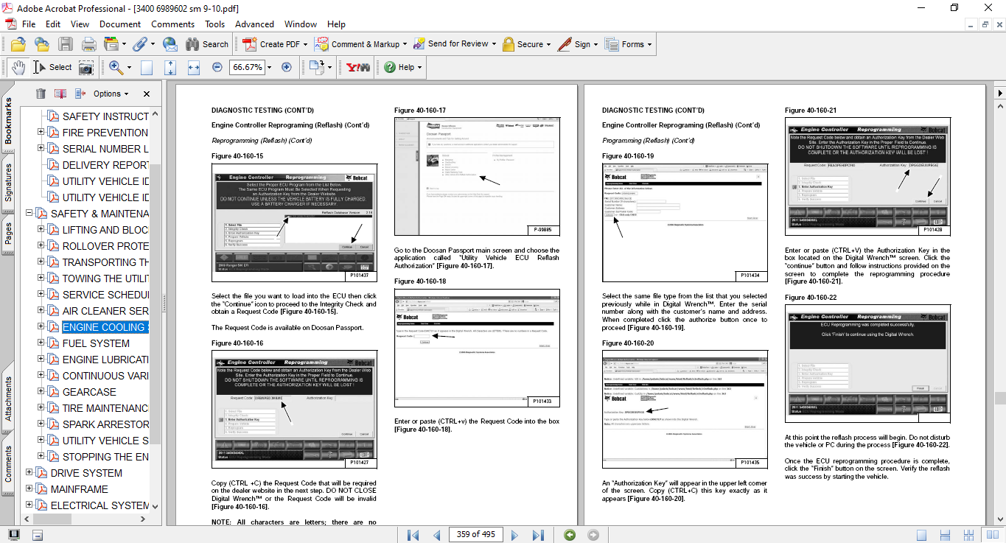This screenshot has height=543, width=1006.
Task: Click the Snapshot camera tool
Action: (86, 67)
